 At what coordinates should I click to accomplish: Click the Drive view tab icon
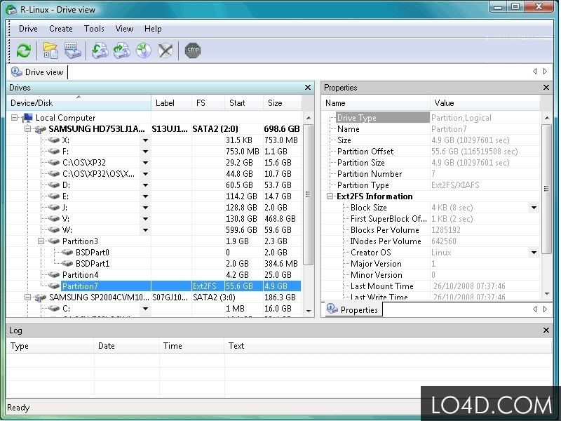(16, 72)
